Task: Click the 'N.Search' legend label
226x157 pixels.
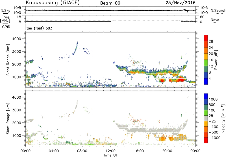Action: 218,10
